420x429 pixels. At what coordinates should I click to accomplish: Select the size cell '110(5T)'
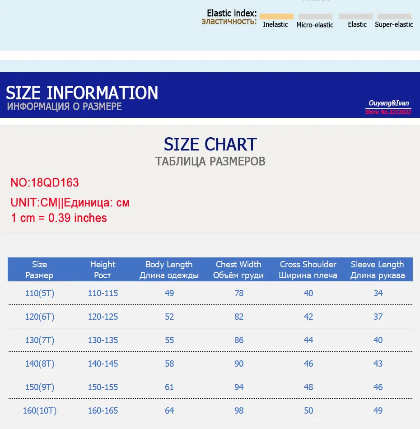coord(40,293)
